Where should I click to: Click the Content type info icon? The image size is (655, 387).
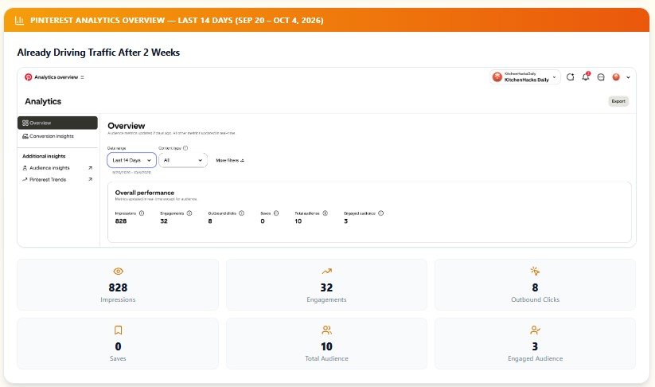(185, 148)
